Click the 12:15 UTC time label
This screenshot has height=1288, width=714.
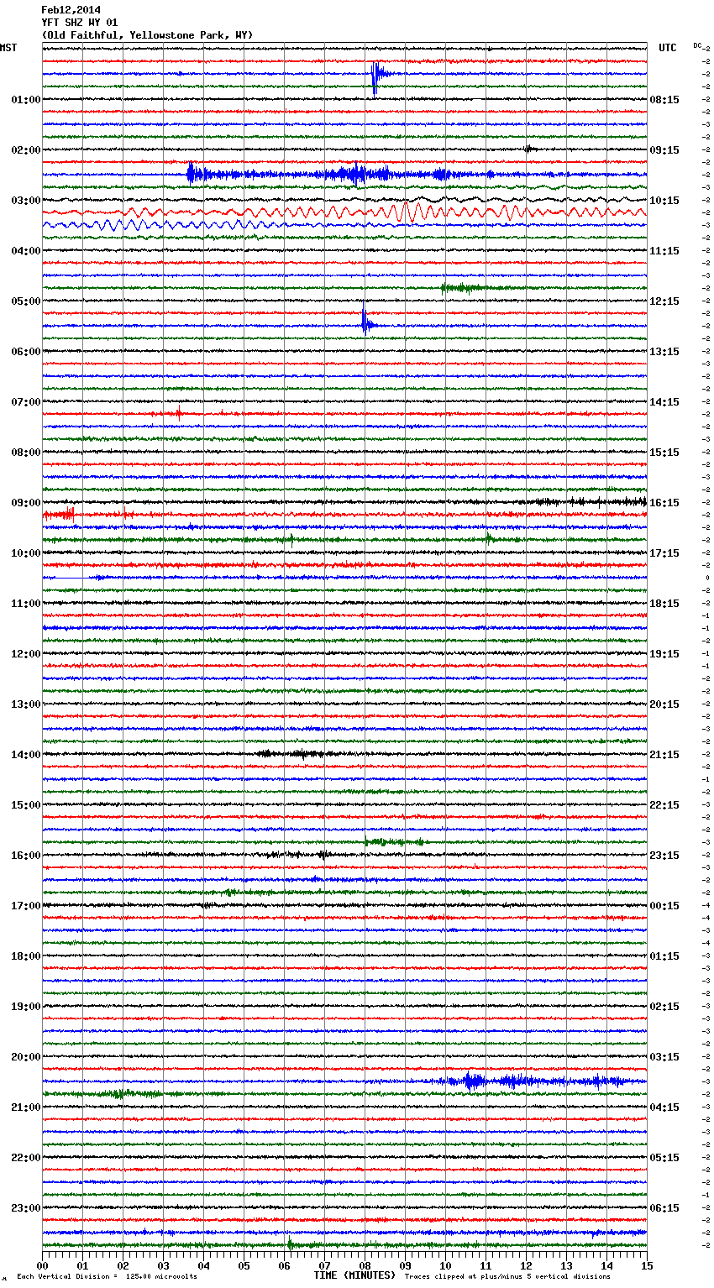point(664,301)
